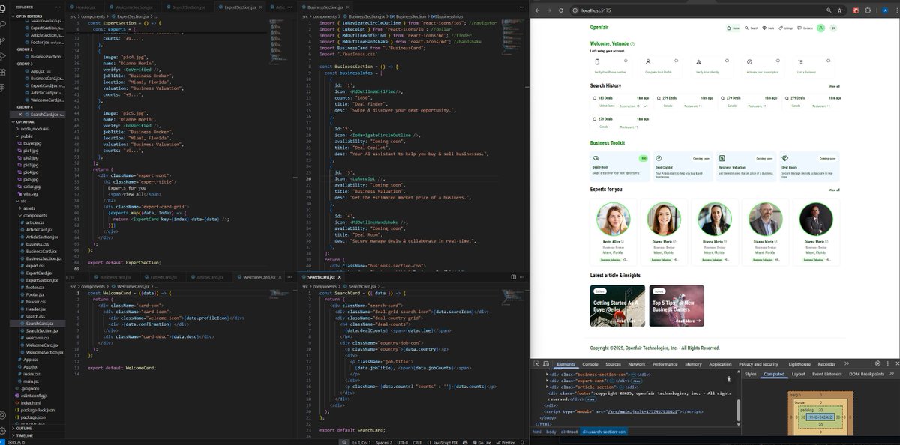Click the Deal Room toolkit card
Image resolution: width=900 pixels, height=445 pixels.
(809, 166)
